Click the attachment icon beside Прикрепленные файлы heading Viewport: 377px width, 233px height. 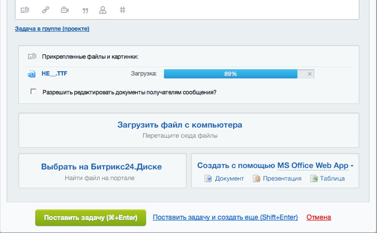point(32,56)
